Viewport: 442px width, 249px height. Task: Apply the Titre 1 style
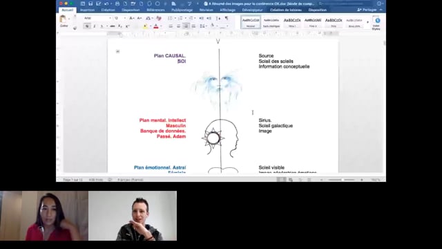click(292, 22)
